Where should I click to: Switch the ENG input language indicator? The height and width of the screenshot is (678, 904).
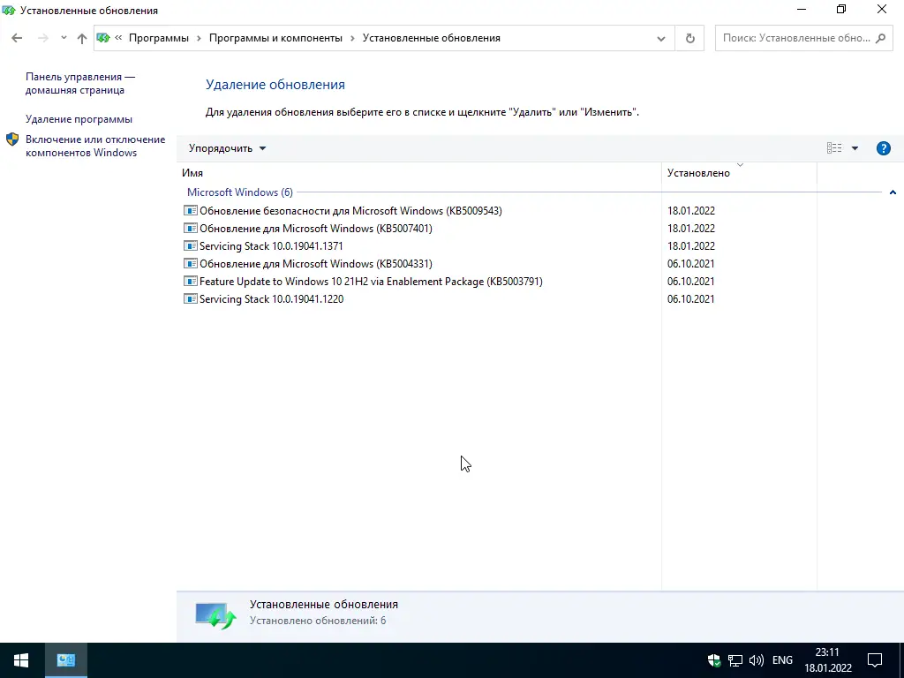pos(782,660)
